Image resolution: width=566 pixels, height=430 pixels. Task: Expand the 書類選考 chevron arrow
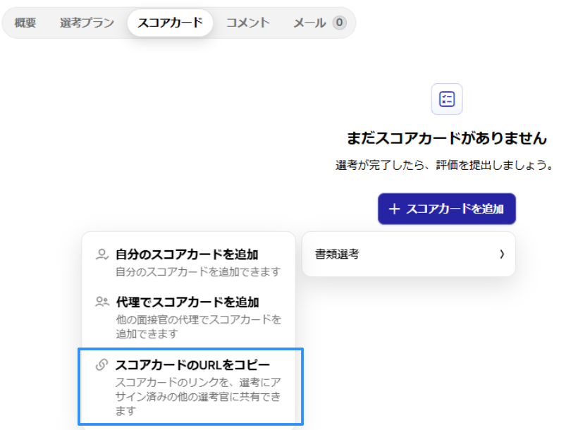(501, 254)
